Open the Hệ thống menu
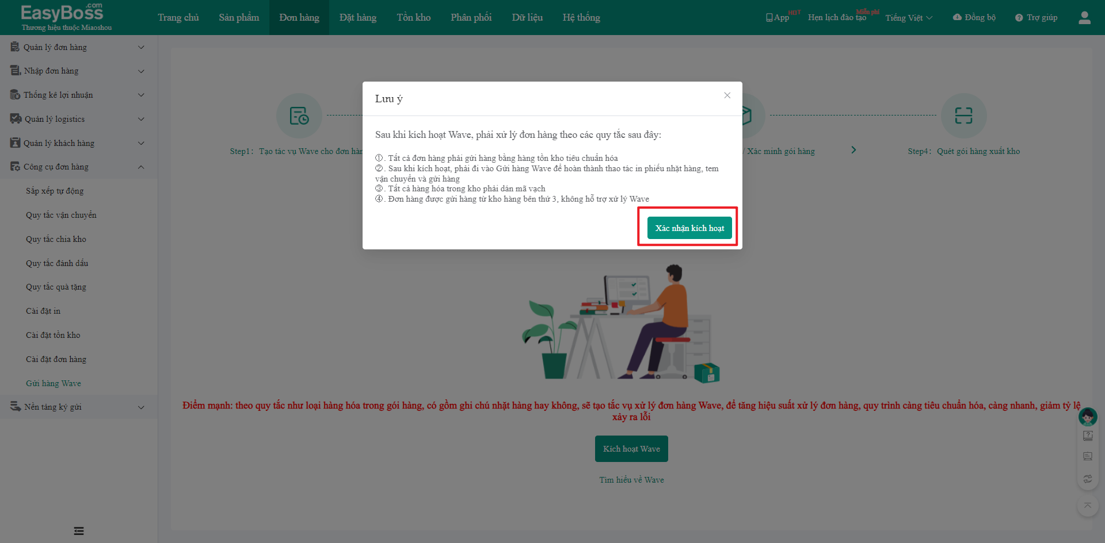This screenshot has width=1105, height=543. tap(581, 17)
